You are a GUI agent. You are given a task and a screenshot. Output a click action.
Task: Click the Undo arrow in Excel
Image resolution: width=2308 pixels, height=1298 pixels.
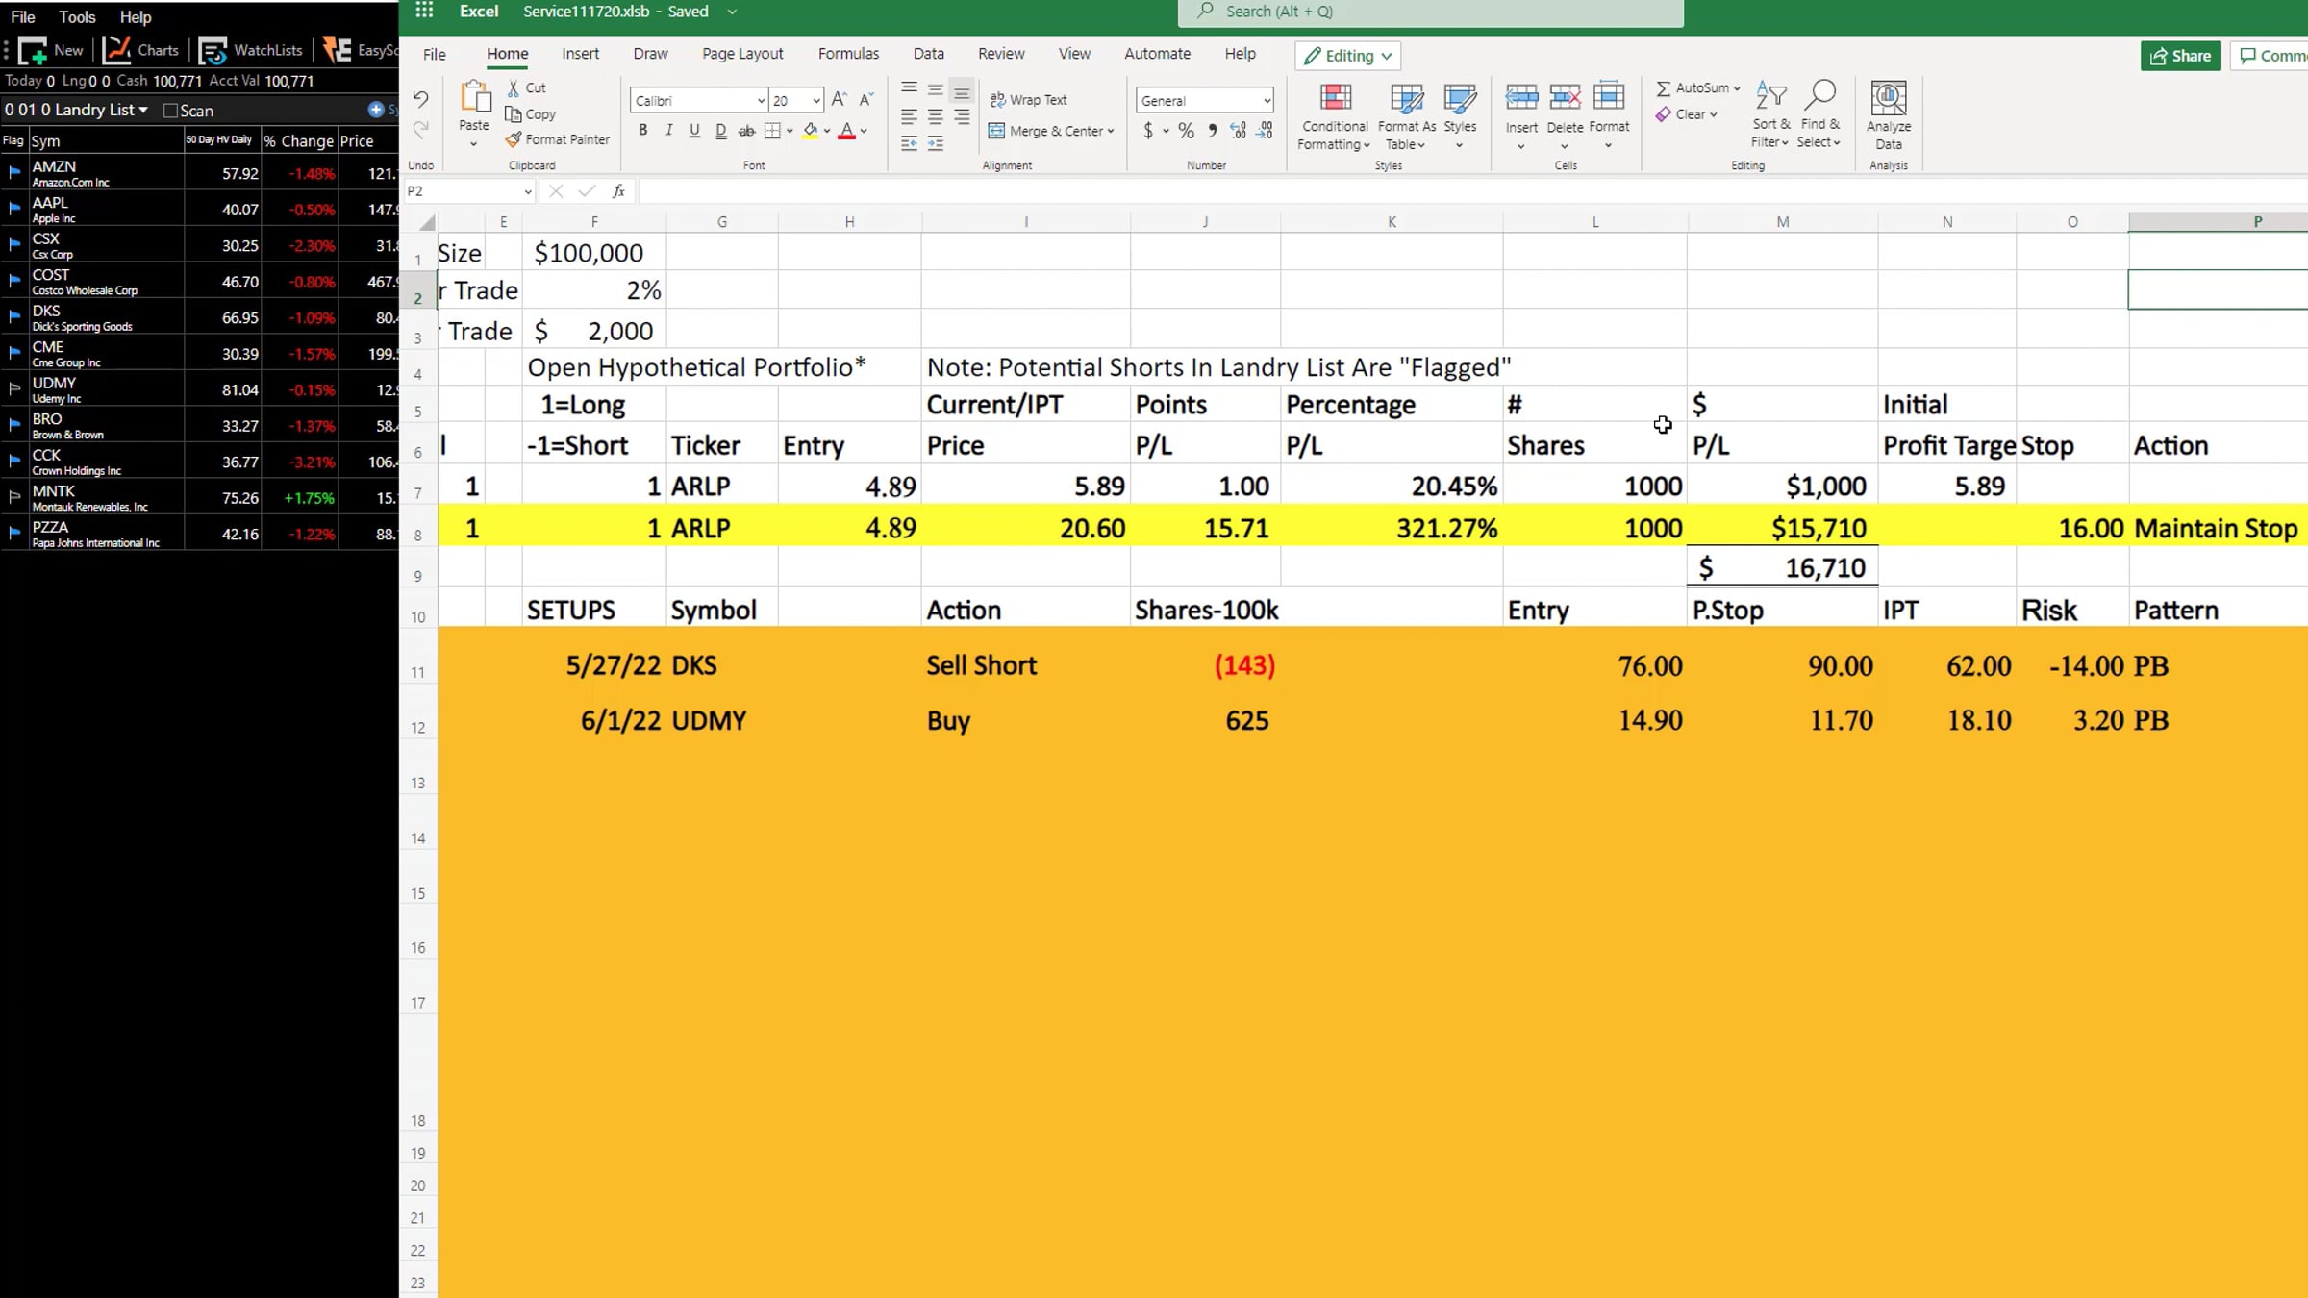pyautogui.click(x=420, y=98)
